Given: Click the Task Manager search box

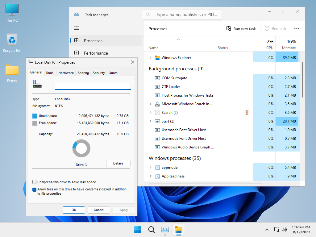Looking at the screenshot, I should coord(182,15).
